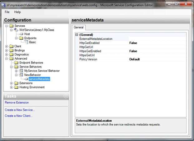194x141 pixels.
Task: Select the Client tree label
Action: click(18, 46)
